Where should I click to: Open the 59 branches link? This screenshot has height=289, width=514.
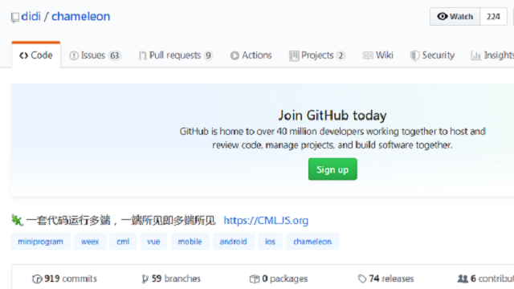171,279
